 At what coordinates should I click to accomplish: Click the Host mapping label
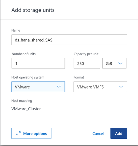[x=22, y=101]
